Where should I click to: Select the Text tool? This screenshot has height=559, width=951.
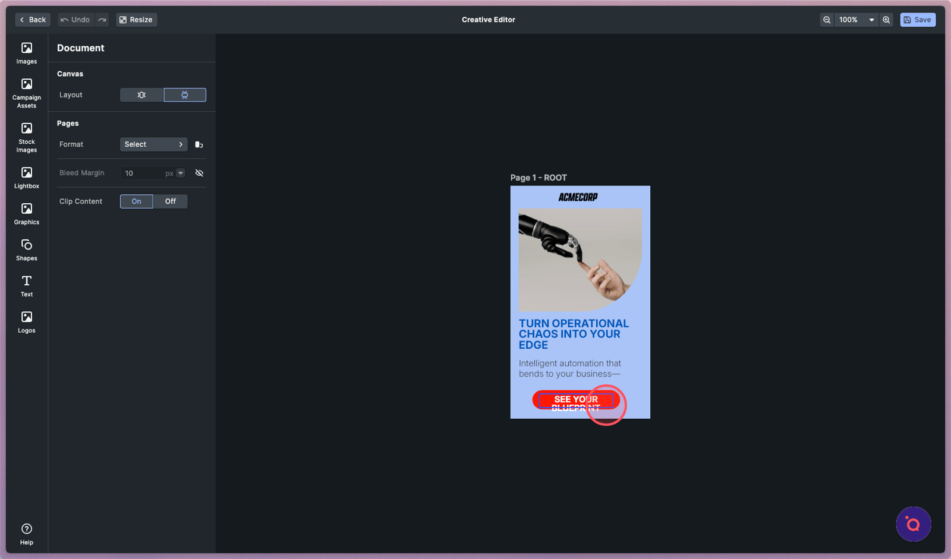[27, 286]
